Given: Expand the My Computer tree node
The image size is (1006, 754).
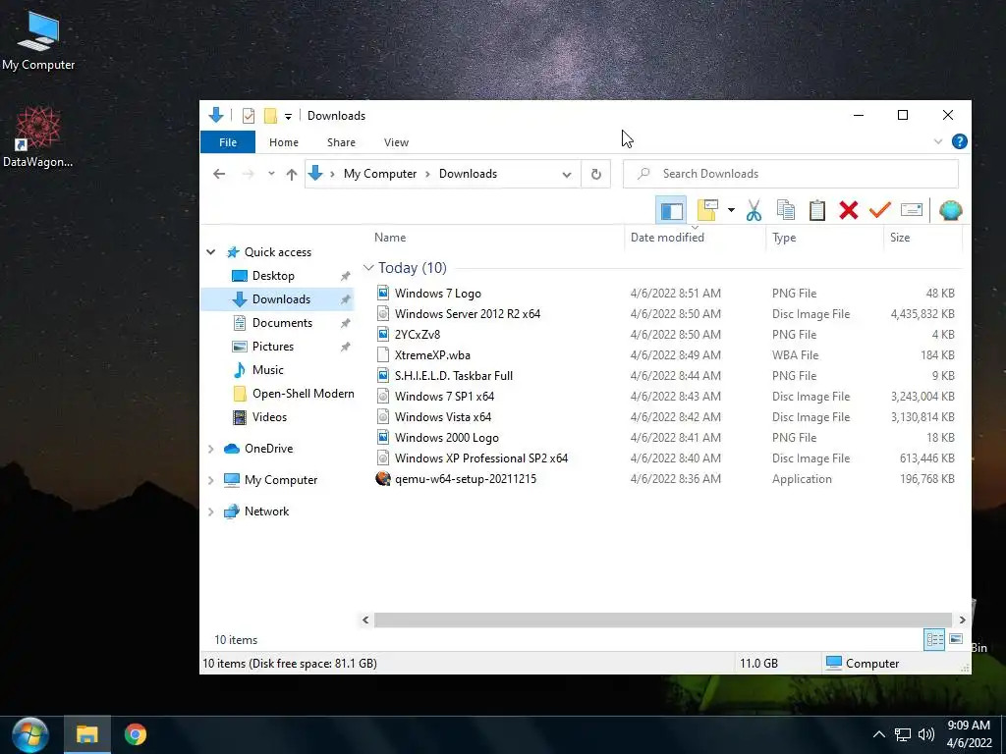Looking at the screenshot, I should (x=210, y=480).
